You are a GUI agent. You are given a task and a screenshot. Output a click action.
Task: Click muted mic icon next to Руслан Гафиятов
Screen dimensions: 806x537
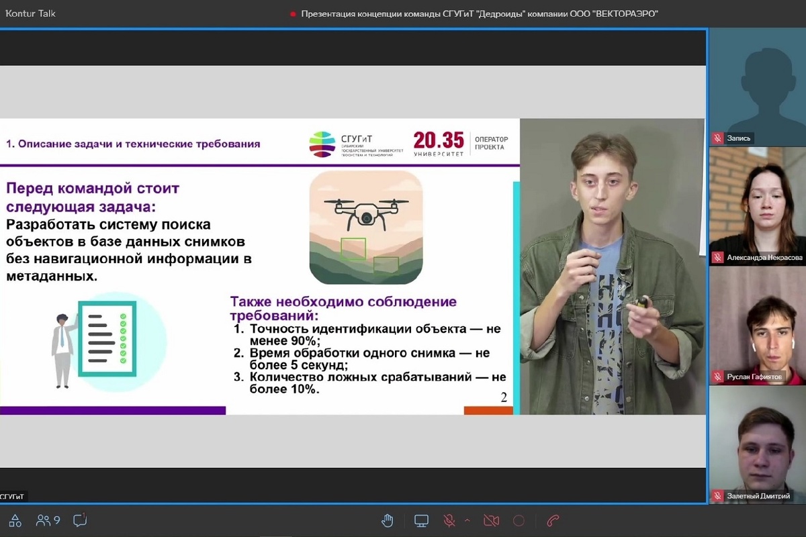718,377
